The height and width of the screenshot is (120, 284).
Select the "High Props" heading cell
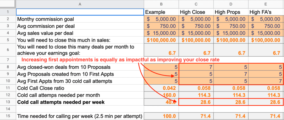(x=231, y=12)
